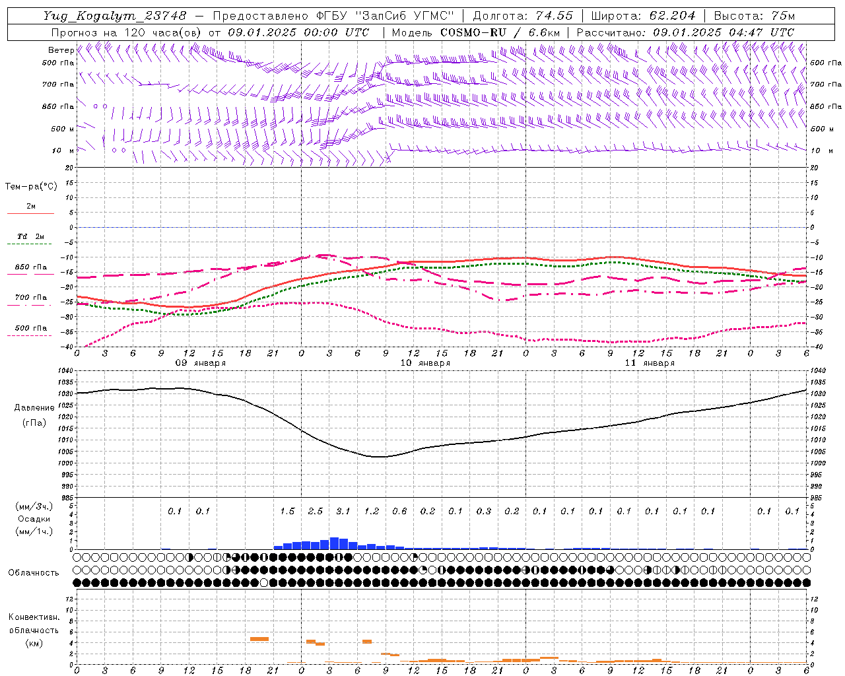The image size is (845, 676).
Task: Click the Рассчитано: 09.01.2025 04:47 UTC text
Action: pos(685,32)
